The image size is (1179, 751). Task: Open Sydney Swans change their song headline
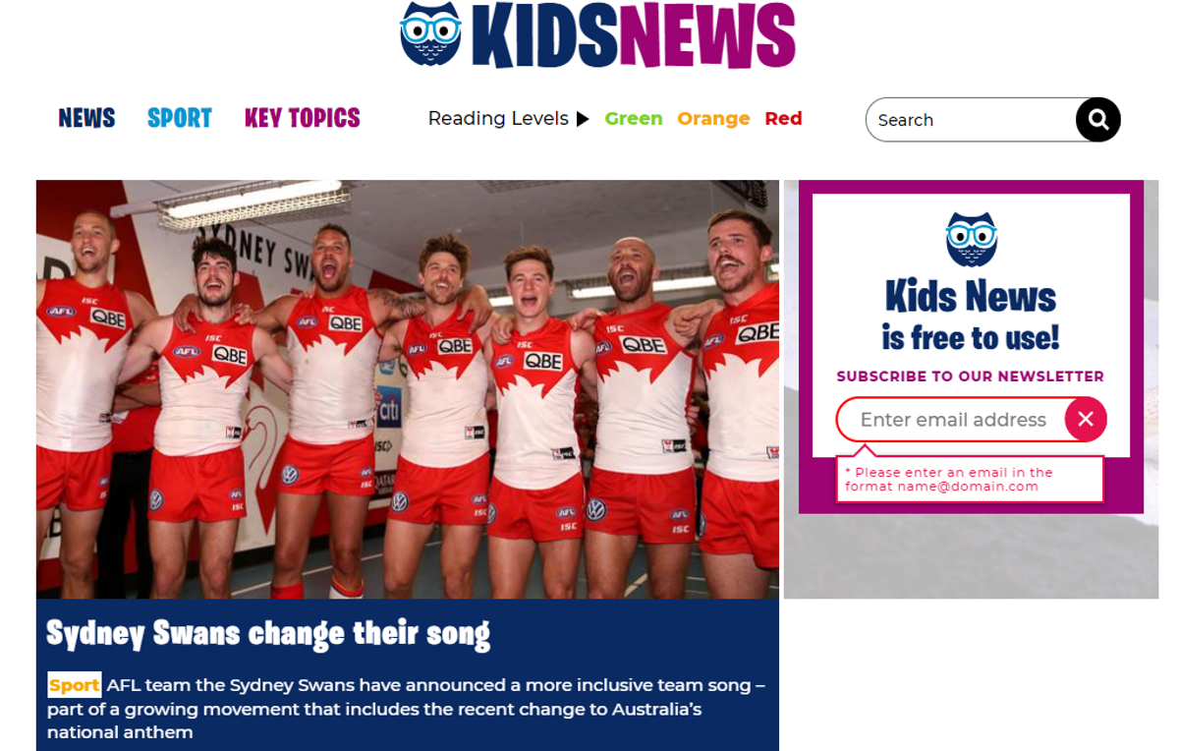click(x=268, y=634)
